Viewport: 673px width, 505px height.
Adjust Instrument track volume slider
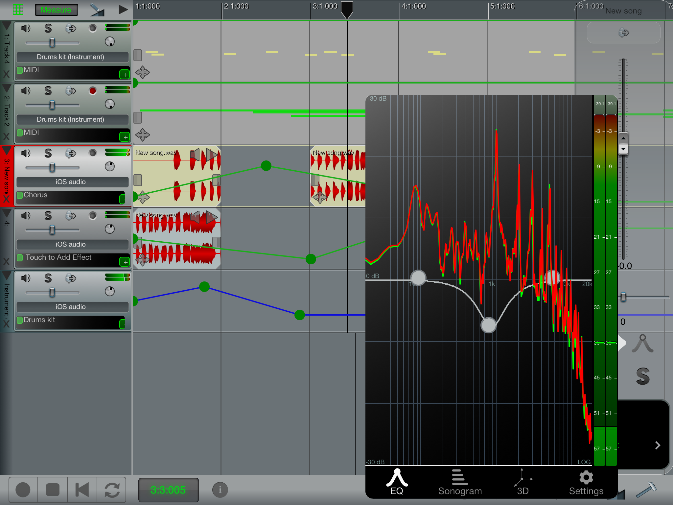point(52,292)
